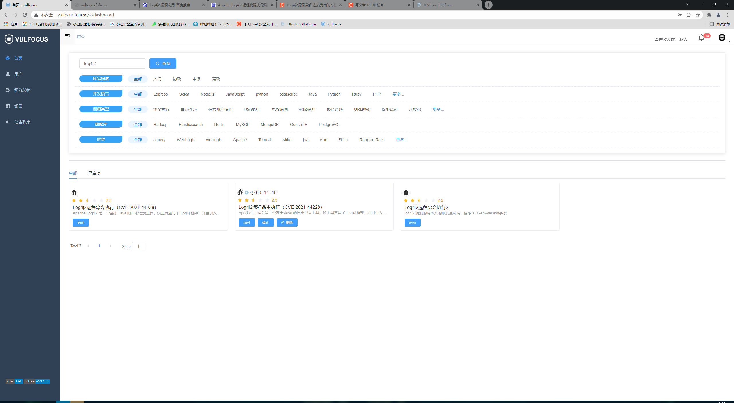Collapse sidebar with the hamburger icon
The height and width of the screenshot is (403, 734).
(67, 36)
